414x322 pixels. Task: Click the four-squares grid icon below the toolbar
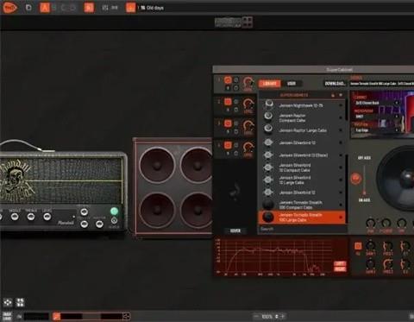tap(248, 22)
